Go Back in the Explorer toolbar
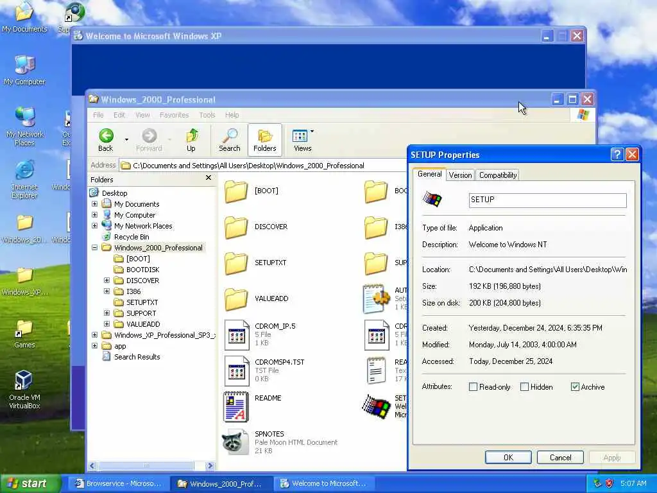Viewport: 657px width, 493px height. [x=106, y=141]
